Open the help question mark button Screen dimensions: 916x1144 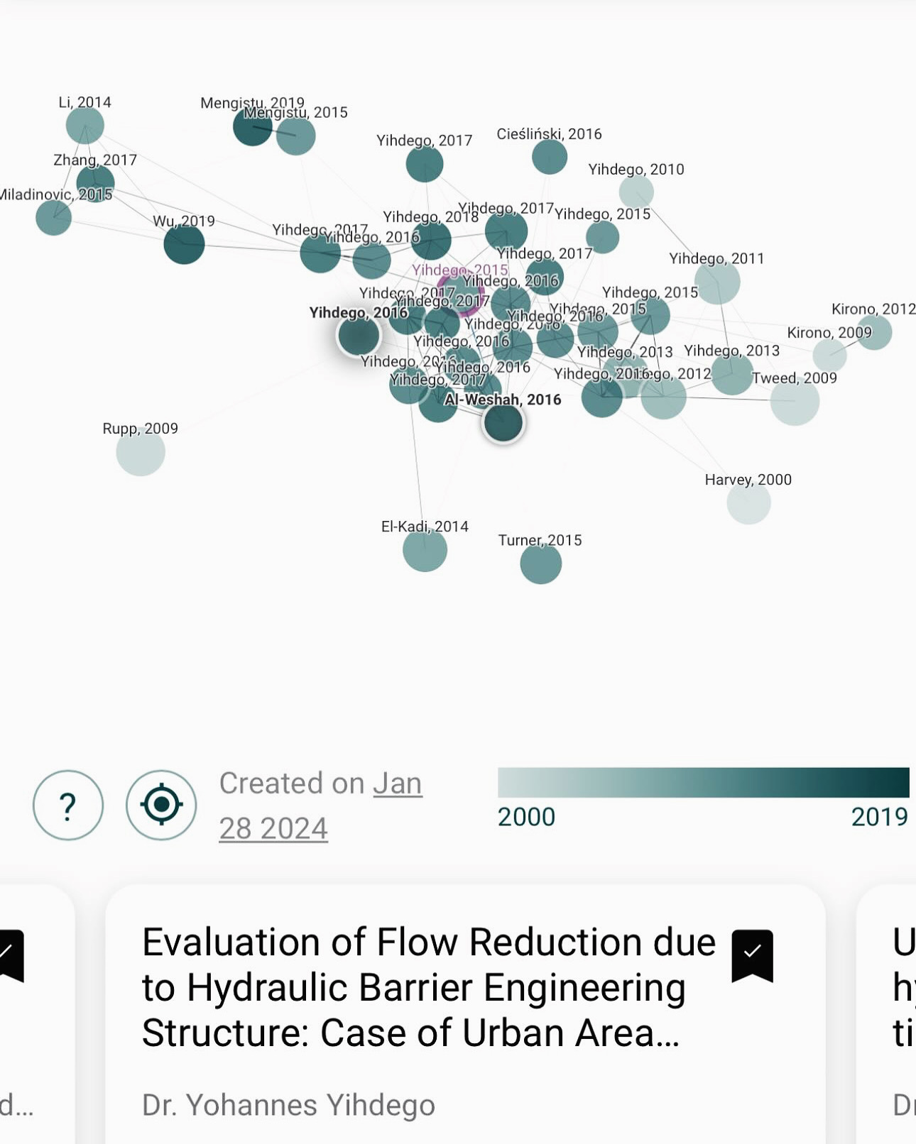68,805
